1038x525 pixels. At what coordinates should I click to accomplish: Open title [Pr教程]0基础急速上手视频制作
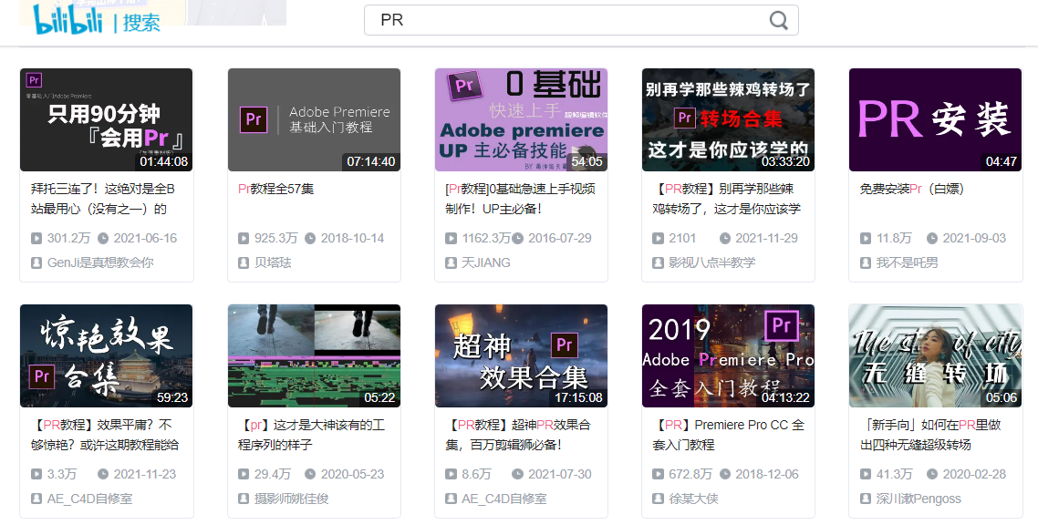point(520,199)
